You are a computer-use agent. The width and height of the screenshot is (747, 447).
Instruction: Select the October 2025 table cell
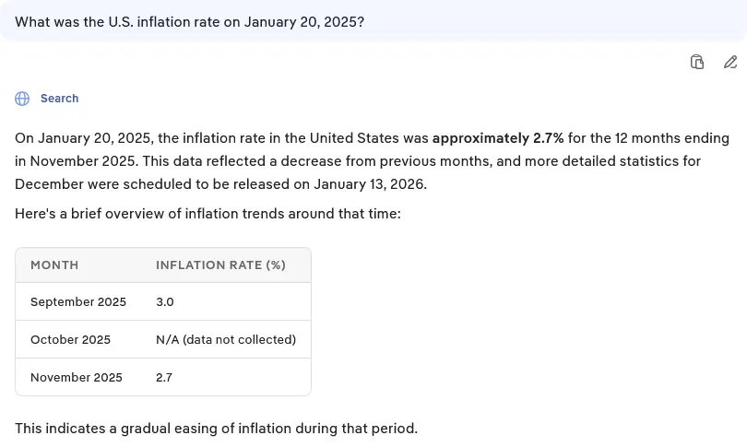[70, 340]
